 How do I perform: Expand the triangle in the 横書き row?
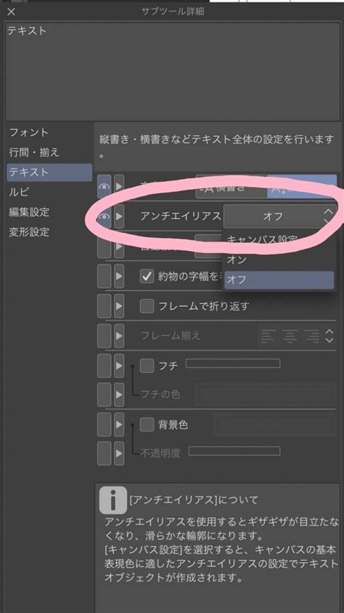[x=119, y=187]
